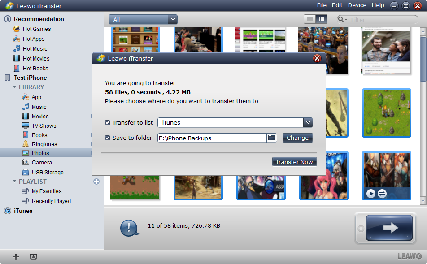
Task: Click the eject icon in bottom bar
Action: point(33,256)
